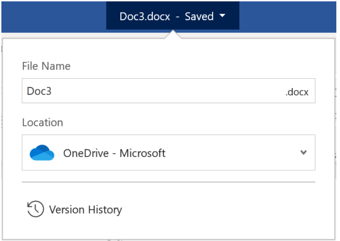Click the arrow beside Saved in title

[x=222, y=16]
